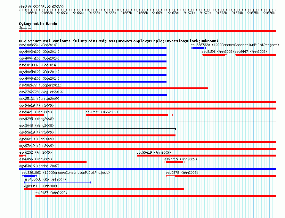285x218 pixels.
Task: Click esv4295 (Wang2008) label
Action: (x=37, y=119)
